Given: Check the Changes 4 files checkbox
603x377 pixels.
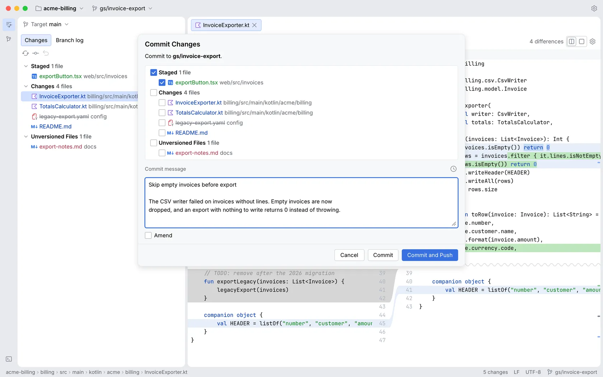Looking at the screenshot, I should [154, 93].
